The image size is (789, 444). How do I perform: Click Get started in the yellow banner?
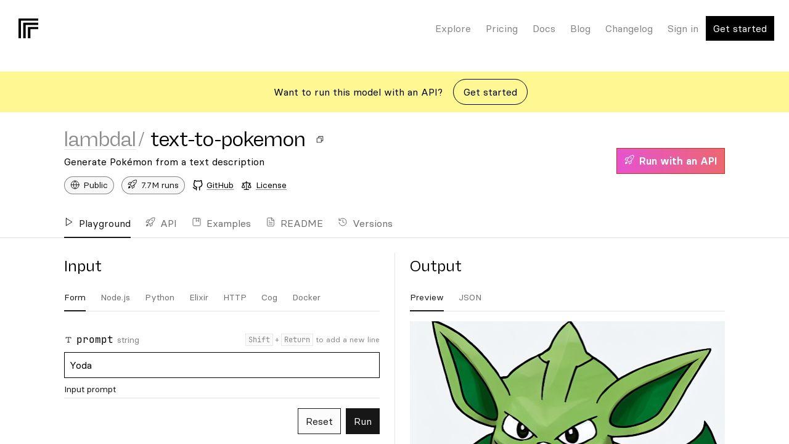[490, 92]
